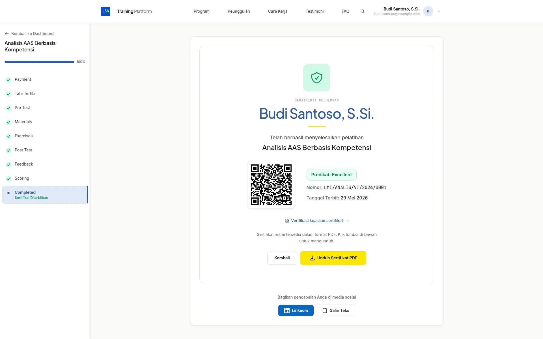
Task: Click the check icon beside Materials
Action: [x=8, y=122]
